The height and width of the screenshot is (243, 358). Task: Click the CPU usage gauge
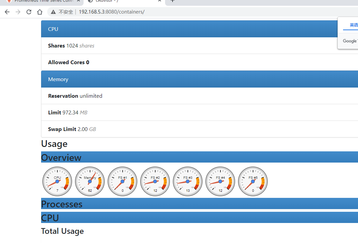click(x=57, y=181)
